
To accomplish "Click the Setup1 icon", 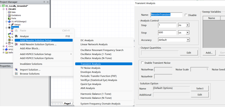I will click(12, 24).
